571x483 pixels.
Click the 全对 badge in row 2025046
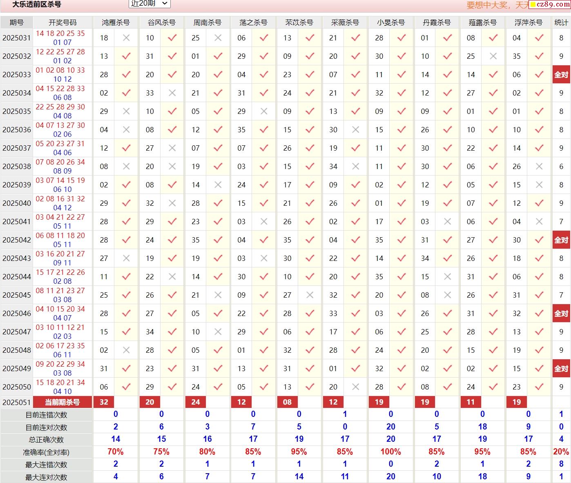561,314
